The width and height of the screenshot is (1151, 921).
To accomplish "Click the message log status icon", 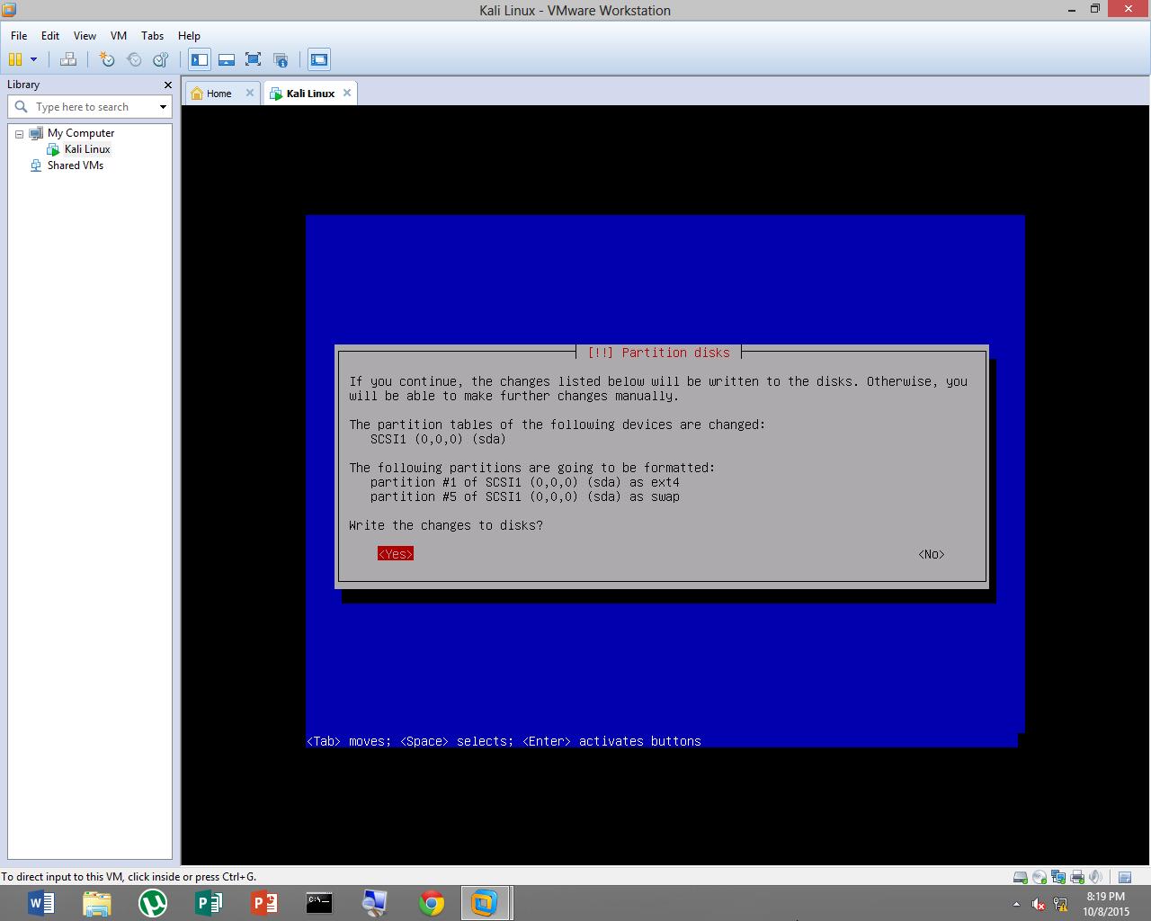I will 1125,877.
